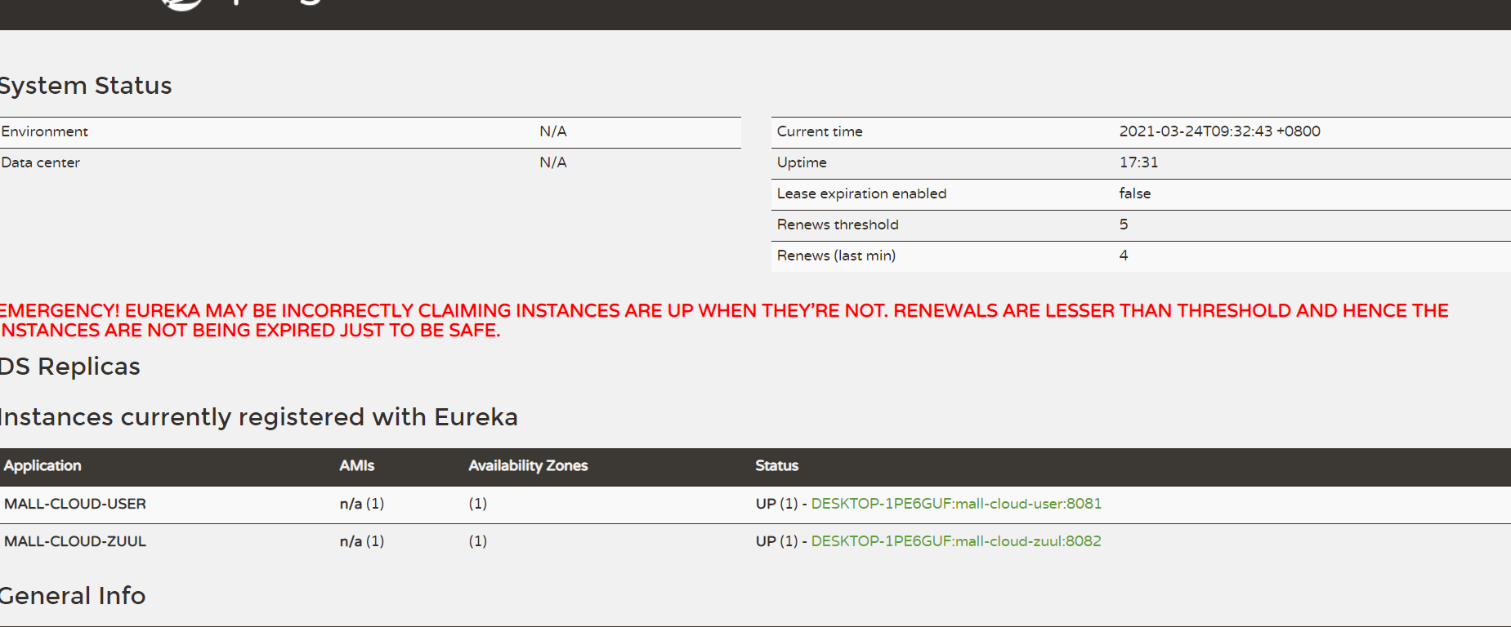
Task: Click the Current time label
Action: point(820,131)
